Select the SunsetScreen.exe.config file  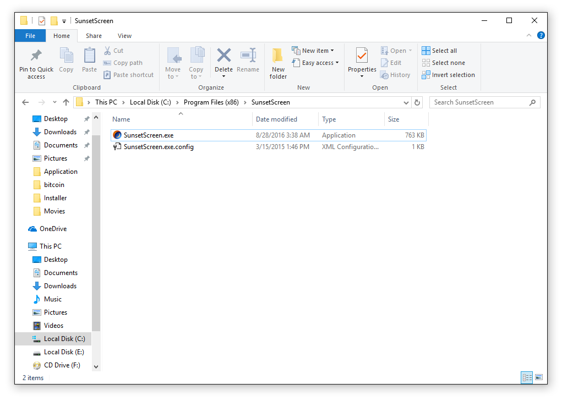coord(268,147)
